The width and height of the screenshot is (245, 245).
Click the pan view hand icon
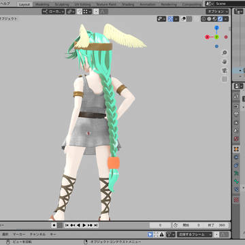(x=224, y=62)
